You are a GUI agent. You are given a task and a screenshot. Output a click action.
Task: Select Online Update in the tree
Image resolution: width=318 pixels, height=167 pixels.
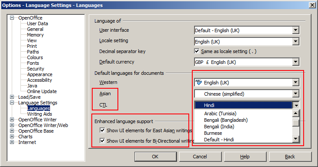click(x=42, y=92)
